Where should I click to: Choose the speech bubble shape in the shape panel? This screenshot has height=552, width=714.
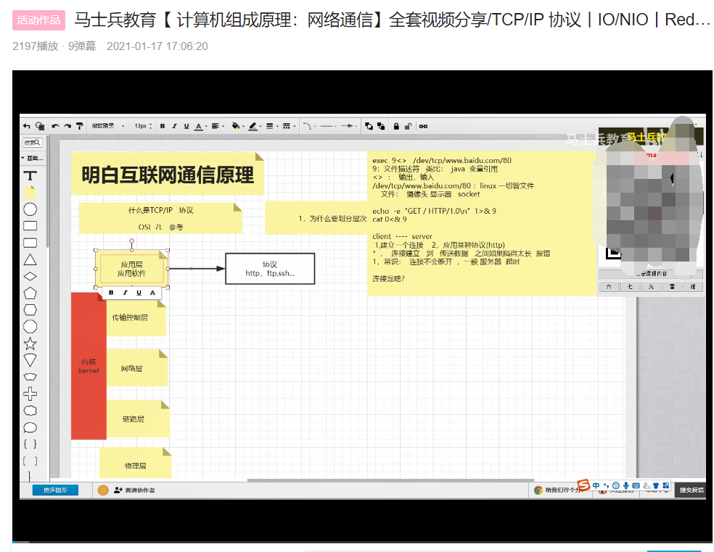30,427
